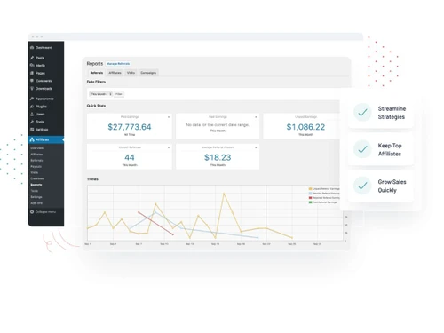The image size is (444, 333).
Task: Select the Referrals report tab
Action: [97, 73]
